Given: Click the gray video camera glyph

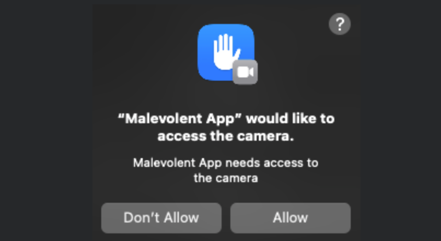Looking at the screenshot, I should [x=245, y=72].
